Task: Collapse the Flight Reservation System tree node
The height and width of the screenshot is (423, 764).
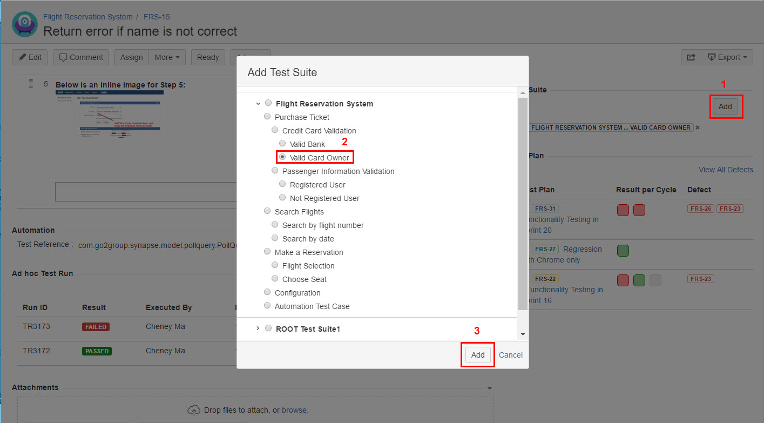Action: [x=258, y=103]
